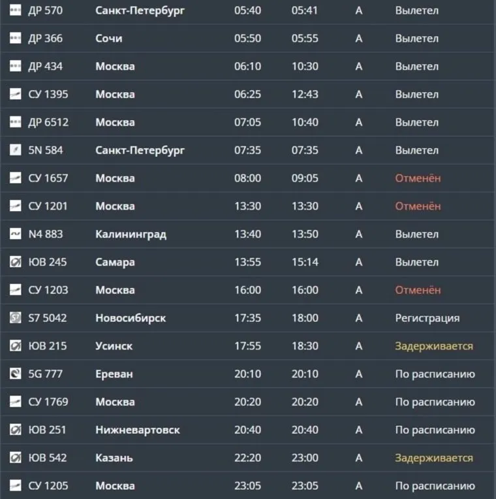Click 'По расписанию' status of СУ 1205
The height and width of the screenshot is (499, 496).
pyautogui.click(x=435, y=486)
